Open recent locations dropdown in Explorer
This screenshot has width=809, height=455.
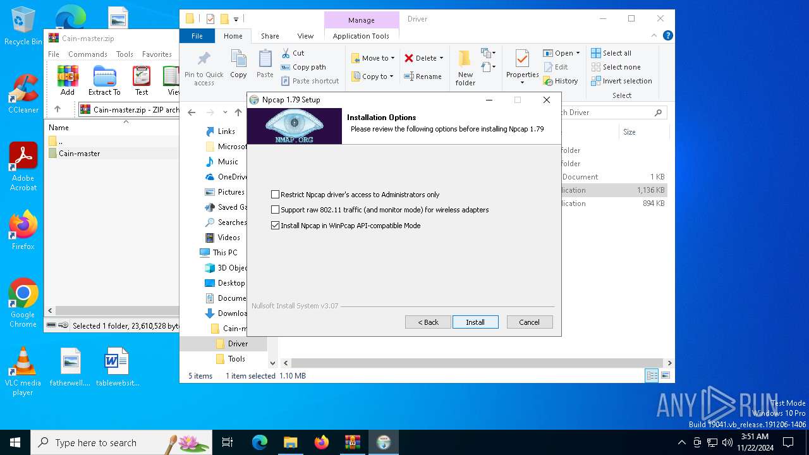tap(225, 112)
